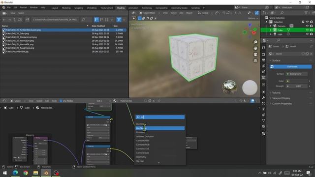Toggle the camera view gizmo in viewport

(255, 55)
